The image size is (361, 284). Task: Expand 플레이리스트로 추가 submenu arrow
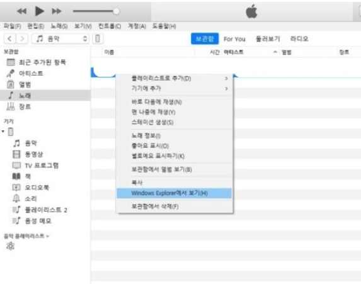[226, 79]
